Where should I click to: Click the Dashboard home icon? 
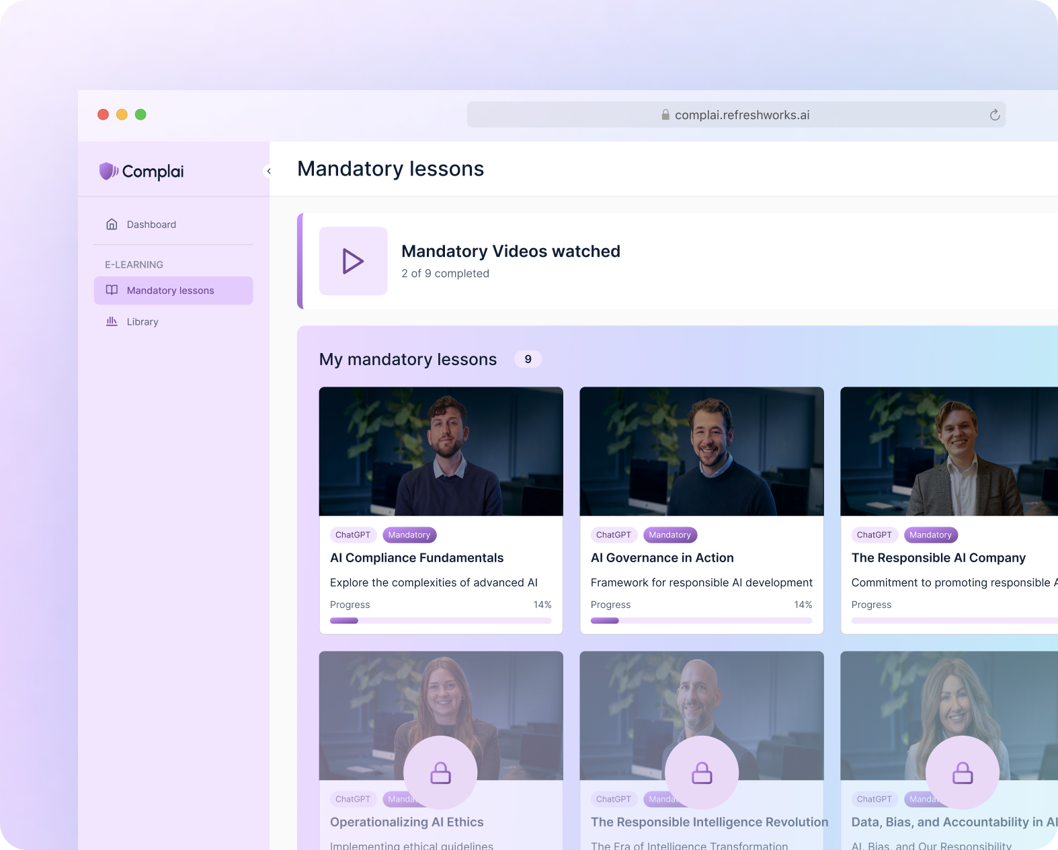pyautogui.click(x=112, y=225)
